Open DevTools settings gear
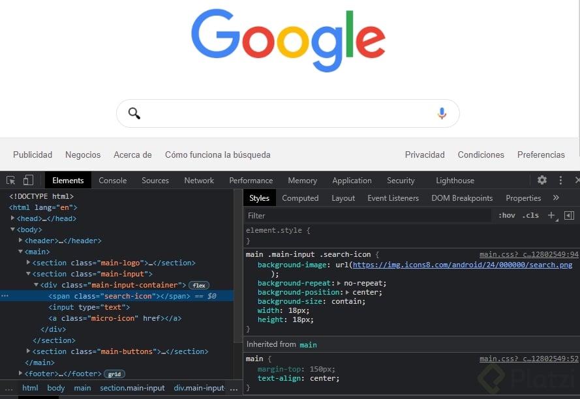580x399 pixels. click(542, 180)
